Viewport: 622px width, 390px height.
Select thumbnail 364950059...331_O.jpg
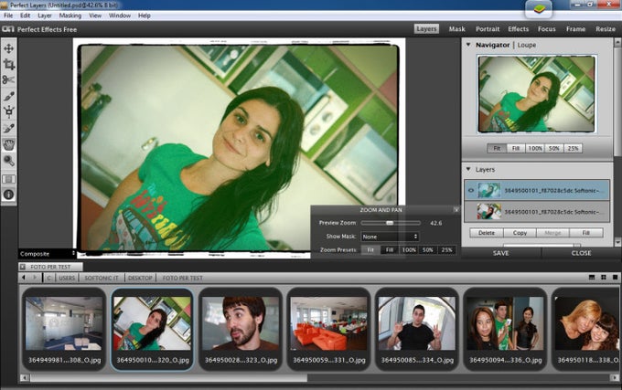[328, 330]
